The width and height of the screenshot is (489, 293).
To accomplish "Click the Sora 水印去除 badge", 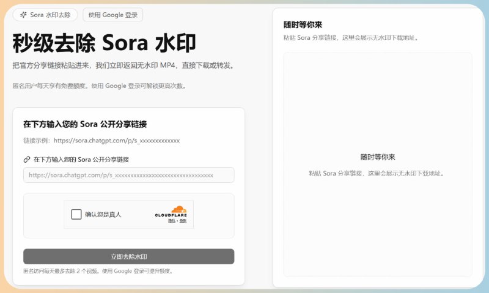I will tap(45, 15).
